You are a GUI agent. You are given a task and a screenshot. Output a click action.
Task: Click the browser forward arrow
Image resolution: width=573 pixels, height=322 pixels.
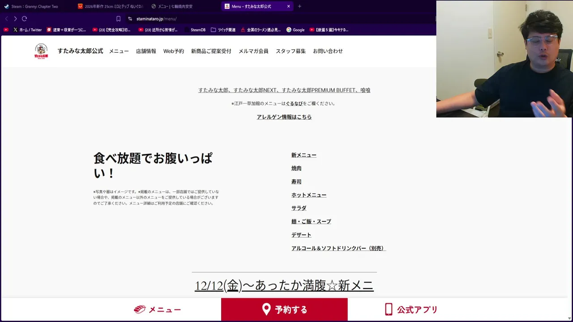tap(15, 19)
